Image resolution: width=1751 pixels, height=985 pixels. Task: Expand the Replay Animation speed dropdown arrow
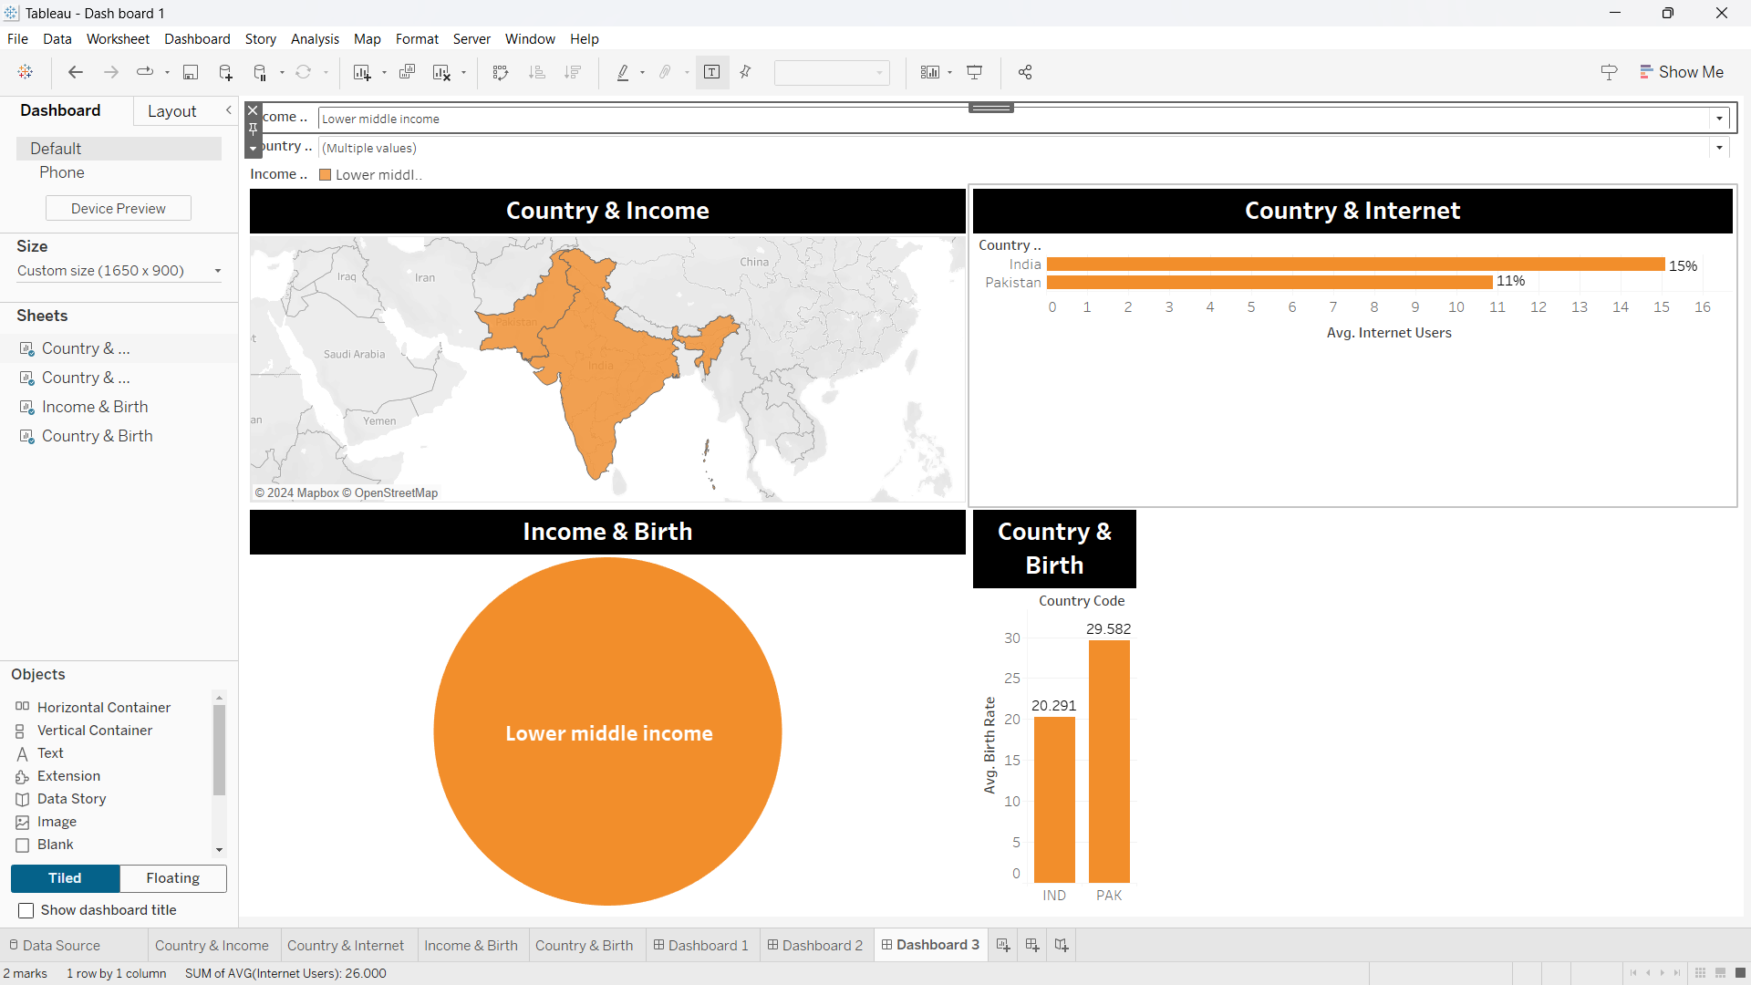coord(167,72)
